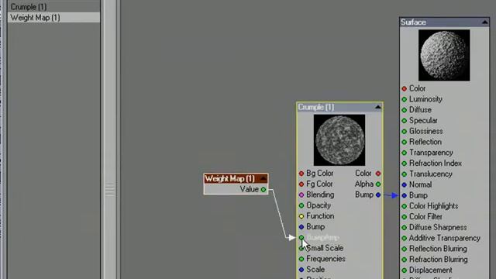The width and height of the screenshot is (496, 279).
Task: Click the Surface Luminosity input connector
Action: coord(404,99)
